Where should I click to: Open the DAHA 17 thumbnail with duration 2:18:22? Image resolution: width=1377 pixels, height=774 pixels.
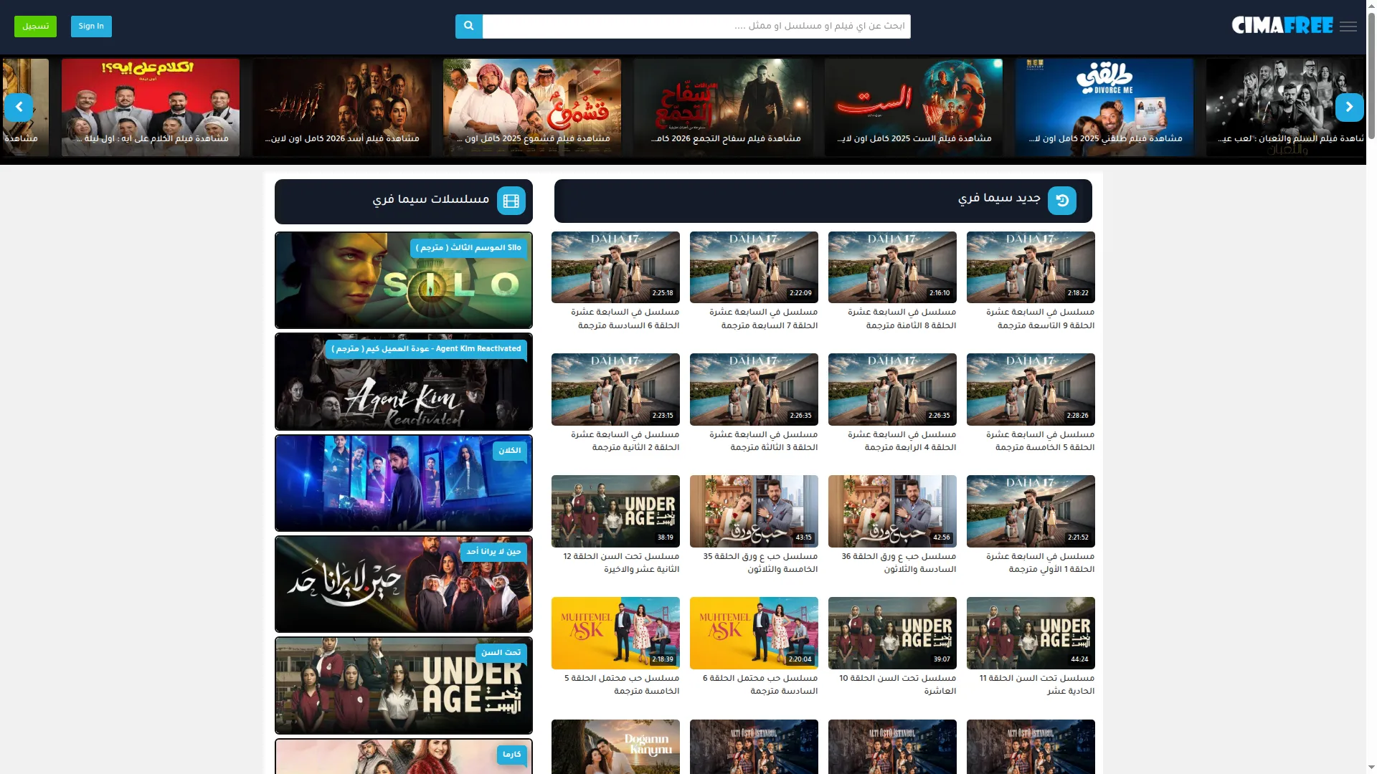tap(1031, 267)
